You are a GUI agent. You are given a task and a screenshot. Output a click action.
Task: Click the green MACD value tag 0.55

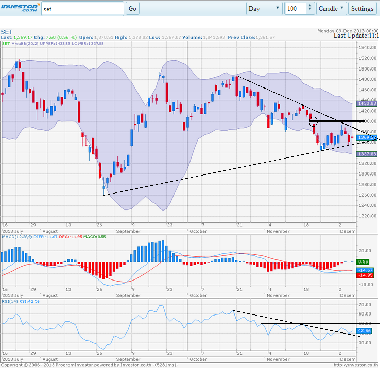[362, 261]
